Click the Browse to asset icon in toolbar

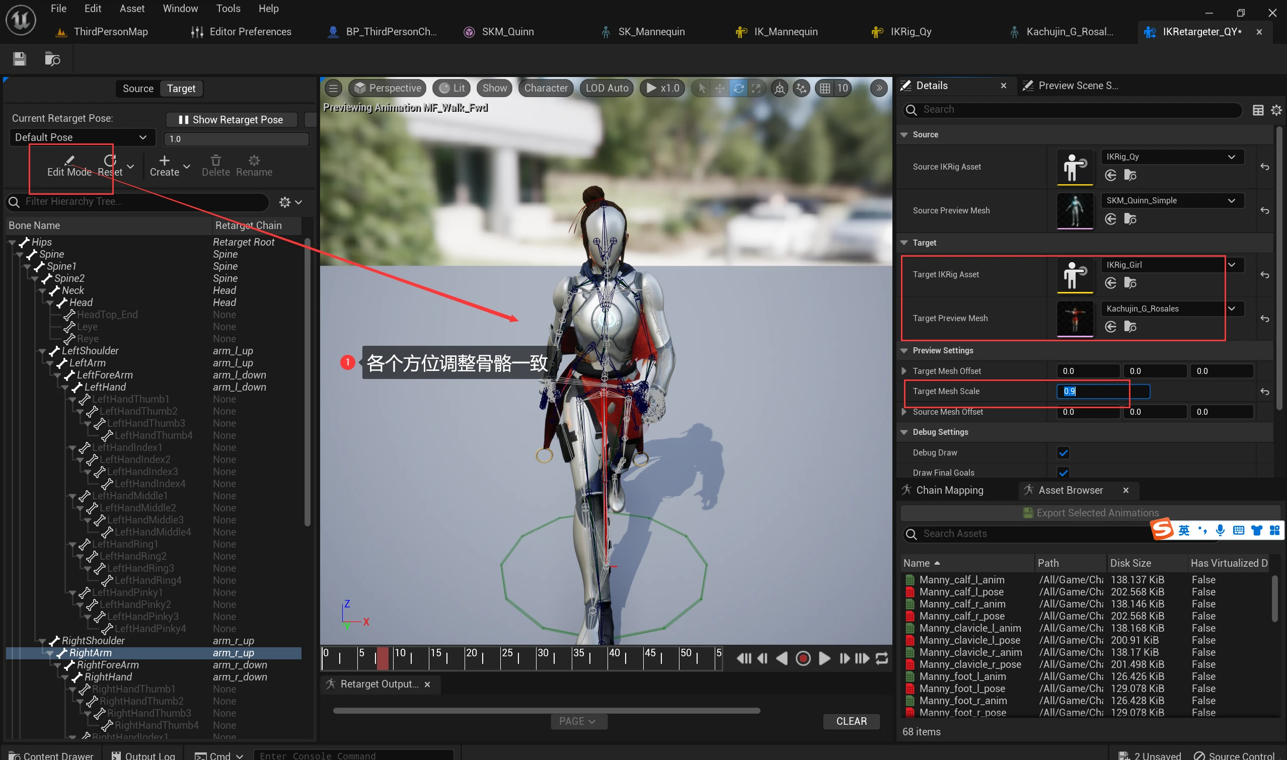[x=52, y=59]
